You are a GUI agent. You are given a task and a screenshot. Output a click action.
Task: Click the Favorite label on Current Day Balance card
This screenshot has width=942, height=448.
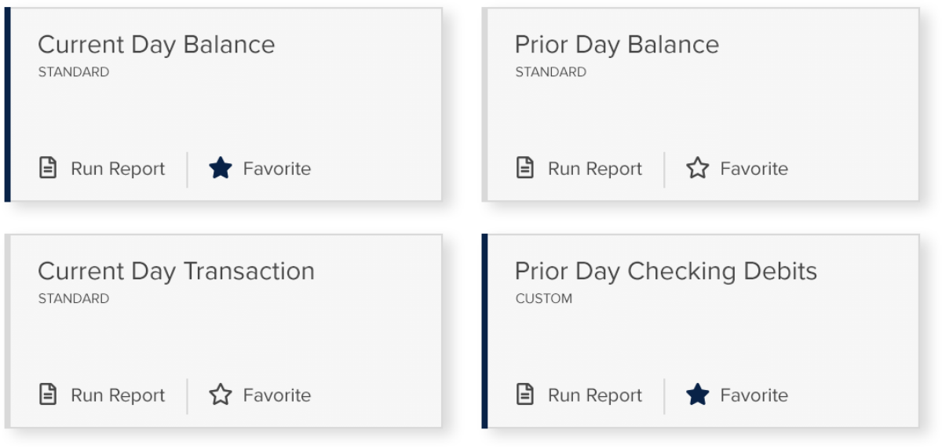[x=277, y=169]
